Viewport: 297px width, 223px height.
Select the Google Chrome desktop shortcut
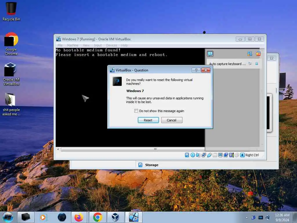pos(11,44)
